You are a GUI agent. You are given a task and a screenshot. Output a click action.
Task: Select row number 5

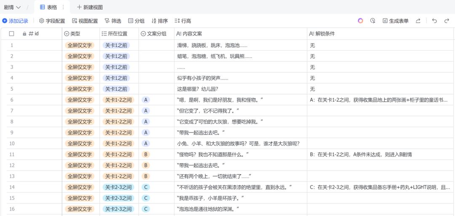point(12,89)
